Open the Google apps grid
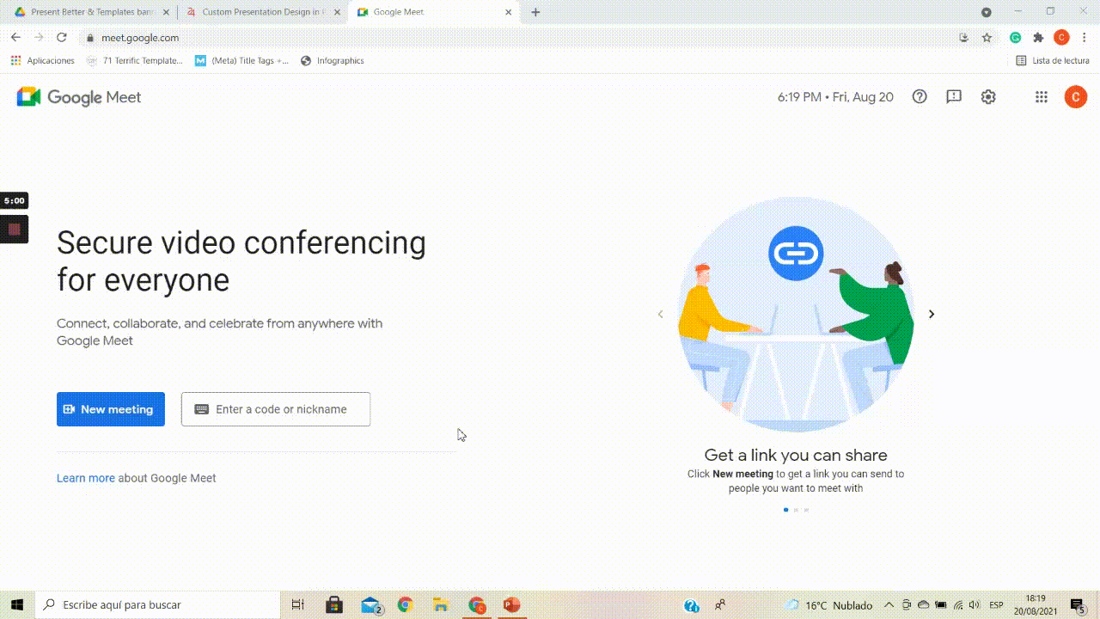The image size is (1100, 619). 1042,97
